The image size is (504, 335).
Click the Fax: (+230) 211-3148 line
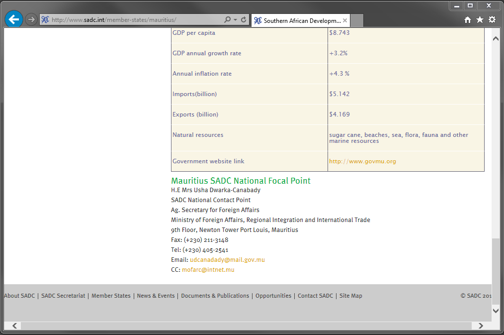point(200,240)
